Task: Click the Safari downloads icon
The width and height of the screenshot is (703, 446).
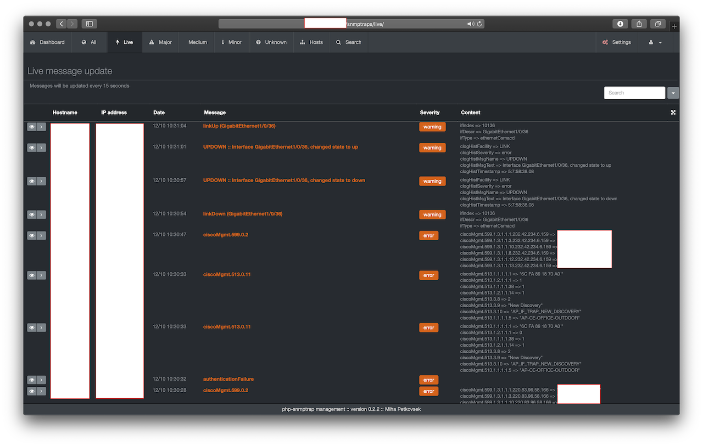Action: click(620, 24)
